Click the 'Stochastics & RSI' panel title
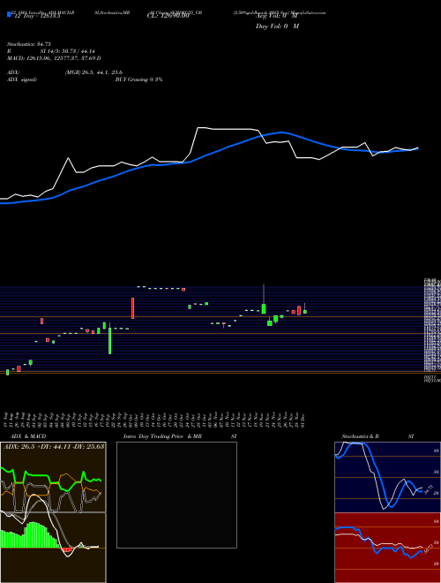This screenshot has width=441, height=583. (377, 436)
